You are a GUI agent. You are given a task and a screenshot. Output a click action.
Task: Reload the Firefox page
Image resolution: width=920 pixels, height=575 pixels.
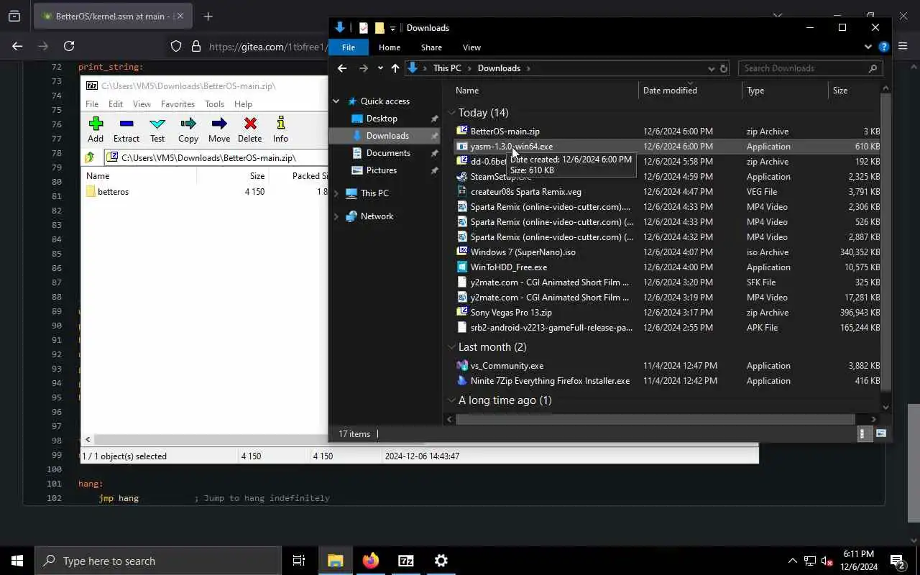click(x=69, y=46)
